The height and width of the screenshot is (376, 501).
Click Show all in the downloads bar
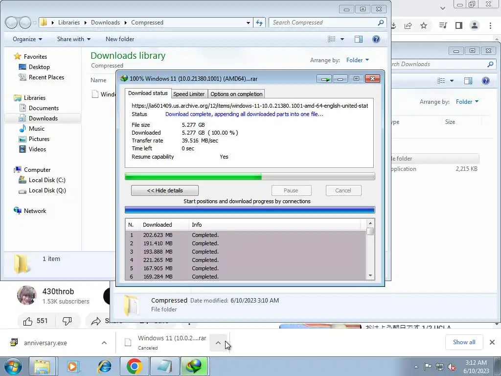(464, 342)
